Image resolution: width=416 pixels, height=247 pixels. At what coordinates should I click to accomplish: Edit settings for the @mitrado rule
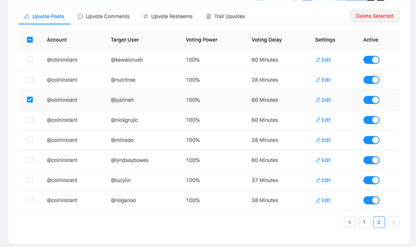point(323,140)
